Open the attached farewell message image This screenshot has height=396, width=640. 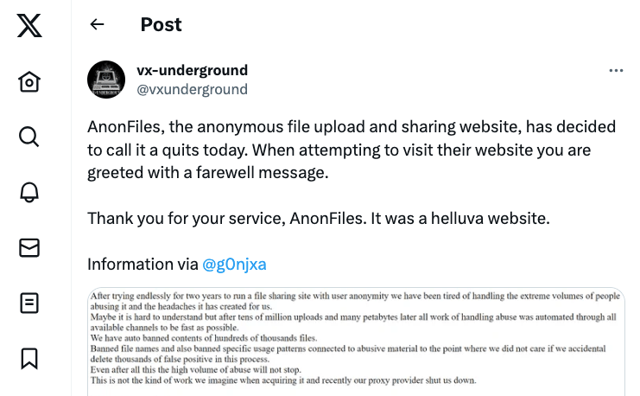point(355,342)
